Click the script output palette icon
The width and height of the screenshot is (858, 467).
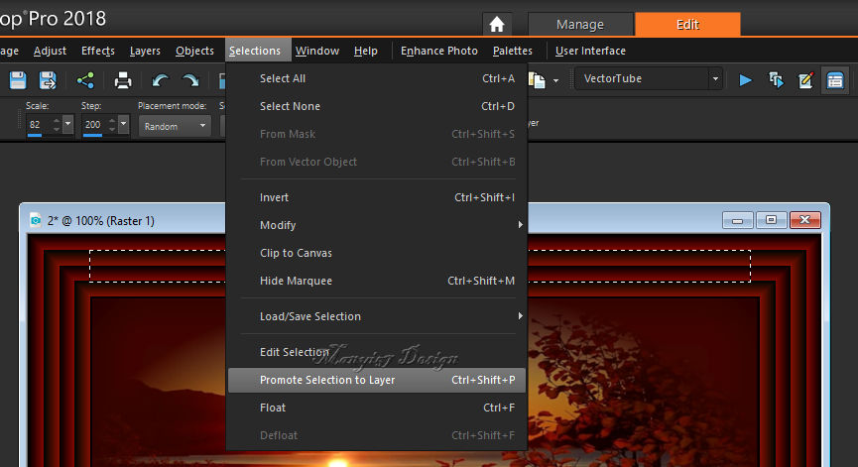[835, 80]
